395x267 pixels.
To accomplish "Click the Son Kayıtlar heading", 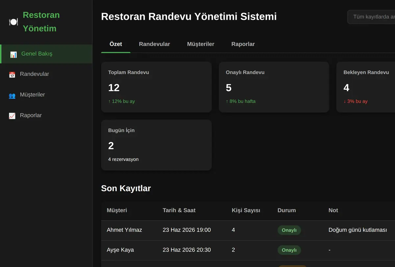I will [126, 188].
